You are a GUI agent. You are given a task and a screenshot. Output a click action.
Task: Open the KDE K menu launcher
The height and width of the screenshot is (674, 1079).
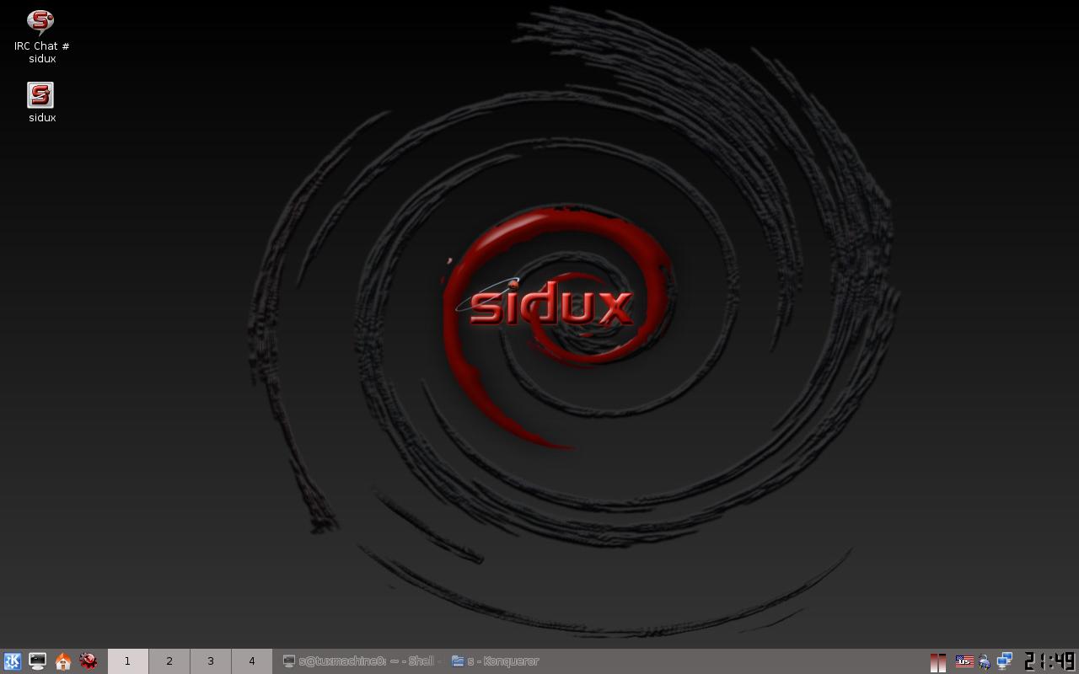pos(12,661)
